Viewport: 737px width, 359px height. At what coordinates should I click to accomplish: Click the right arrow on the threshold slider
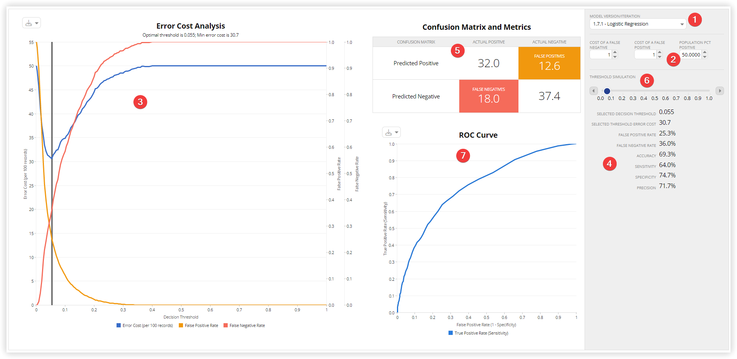720,91
